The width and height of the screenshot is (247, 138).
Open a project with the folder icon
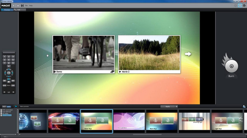coord(18,6)
